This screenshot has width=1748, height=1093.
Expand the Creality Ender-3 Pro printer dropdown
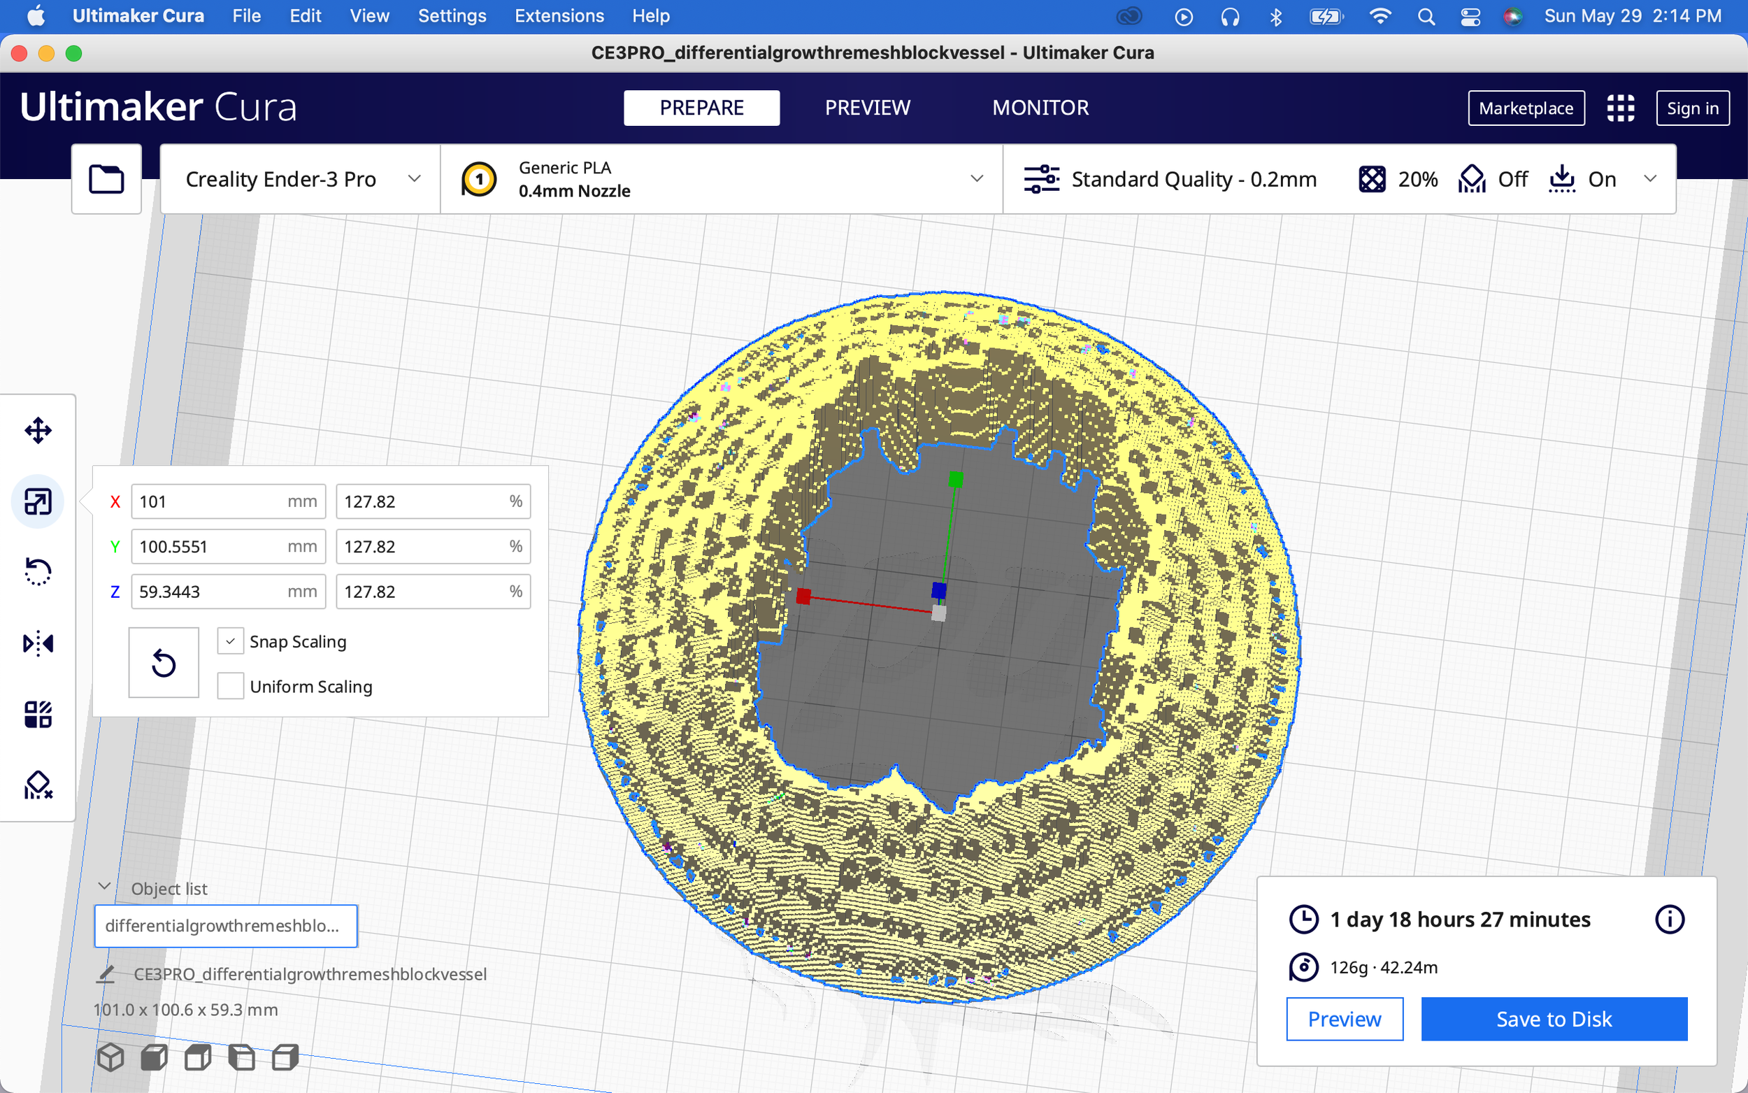coord(300,178)
